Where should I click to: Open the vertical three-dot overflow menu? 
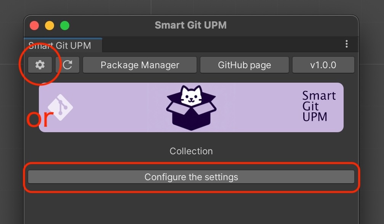click(x=347, y=44)
